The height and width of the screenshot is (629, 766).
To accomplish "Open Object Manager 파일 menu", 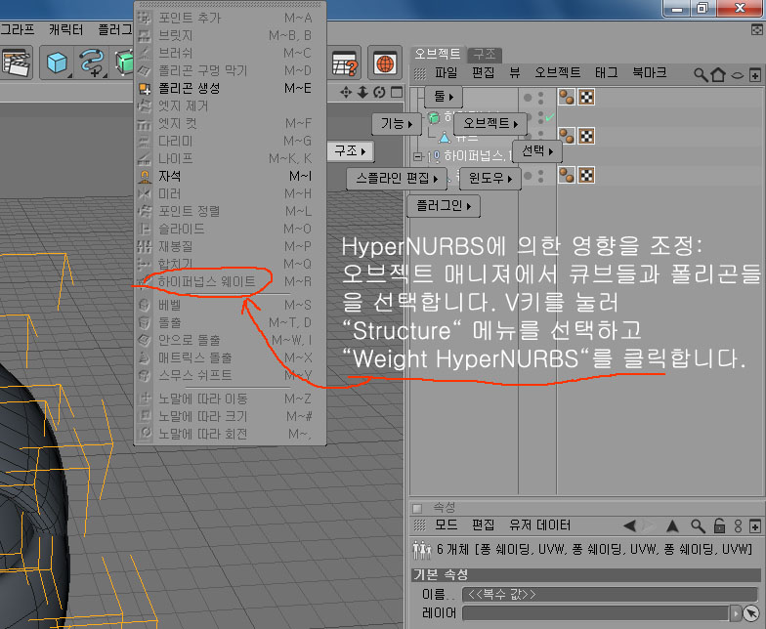I will [x=446, y=72].
